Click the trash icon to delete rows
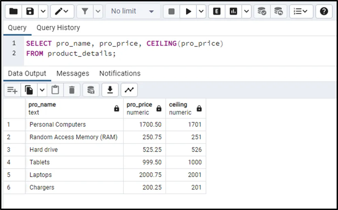This screenshot has width=338, height=210. point(72,90)
